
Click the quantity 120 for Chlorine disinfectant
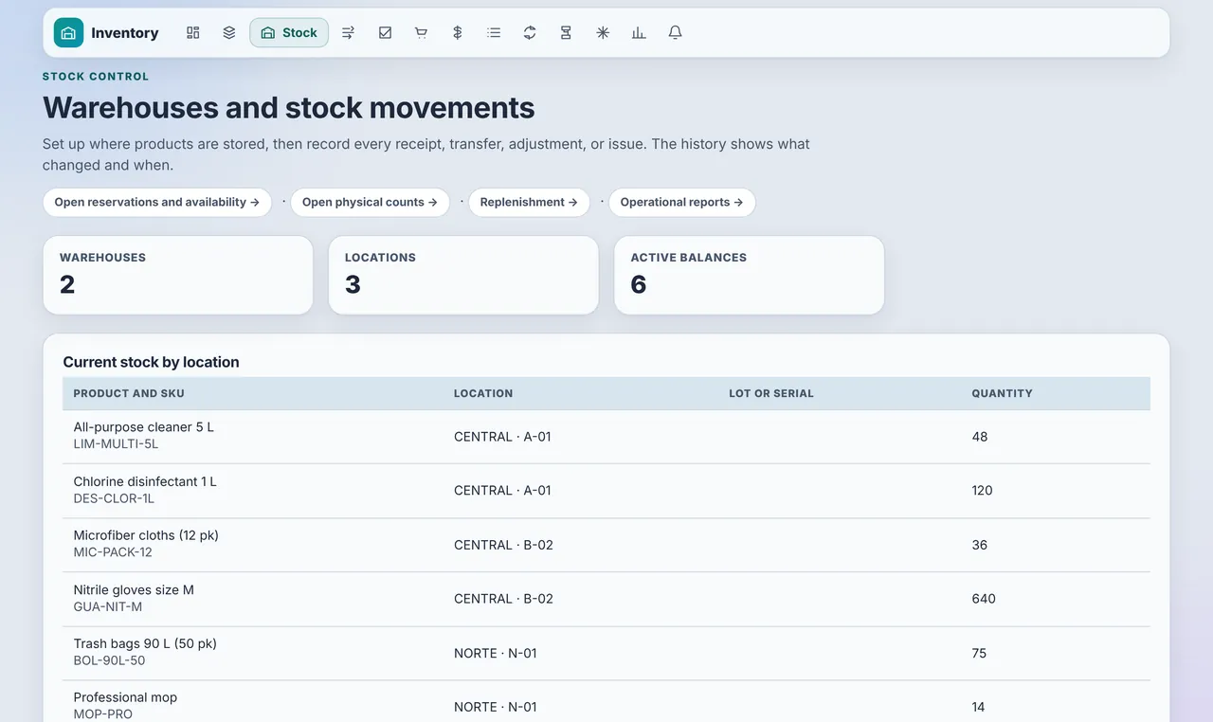click(x=982, y=491)
